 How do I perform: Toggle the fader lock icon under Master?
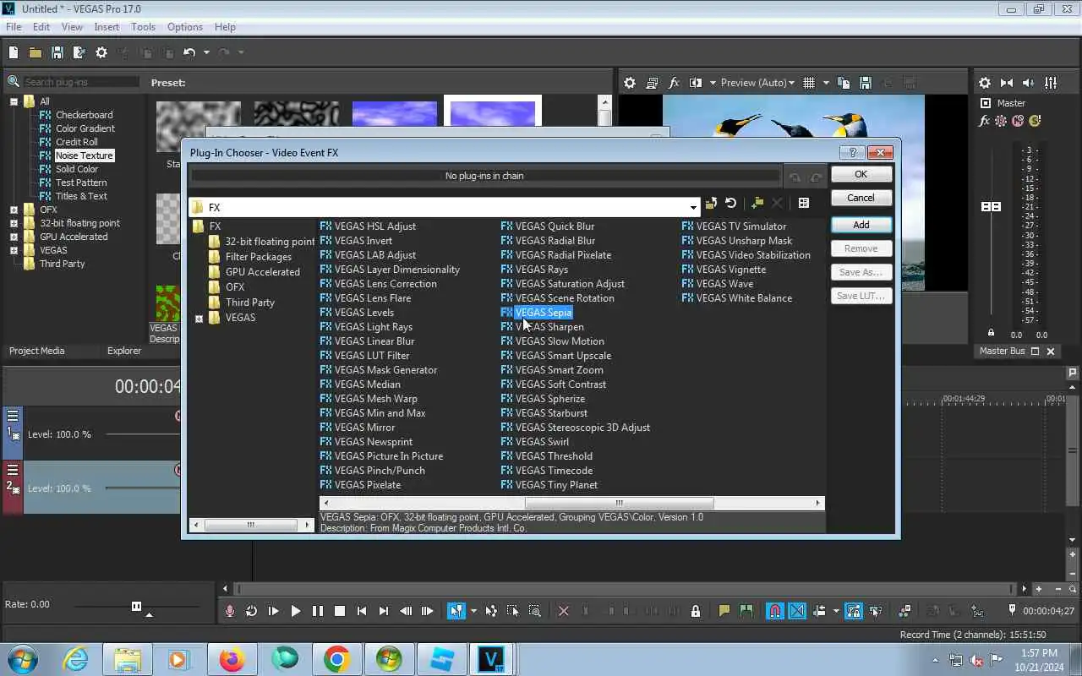(992, 332)
